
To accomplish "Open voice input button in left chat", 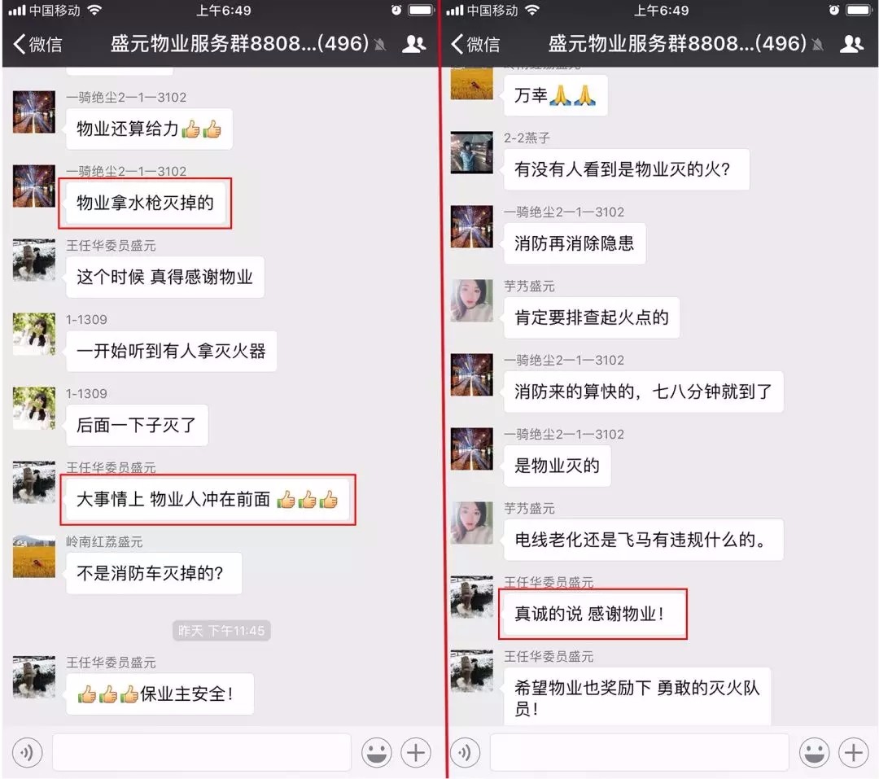I will pyautogui.click(x=27, y=753).
